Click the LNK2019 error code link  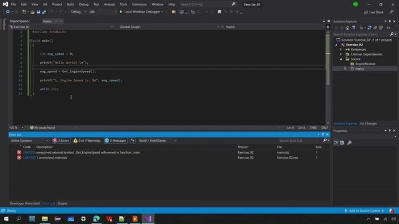(x=29, y=152)
